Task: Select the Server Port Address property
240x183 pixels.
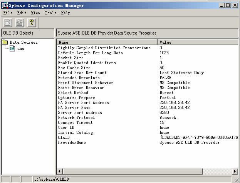Action: point(80,113)
